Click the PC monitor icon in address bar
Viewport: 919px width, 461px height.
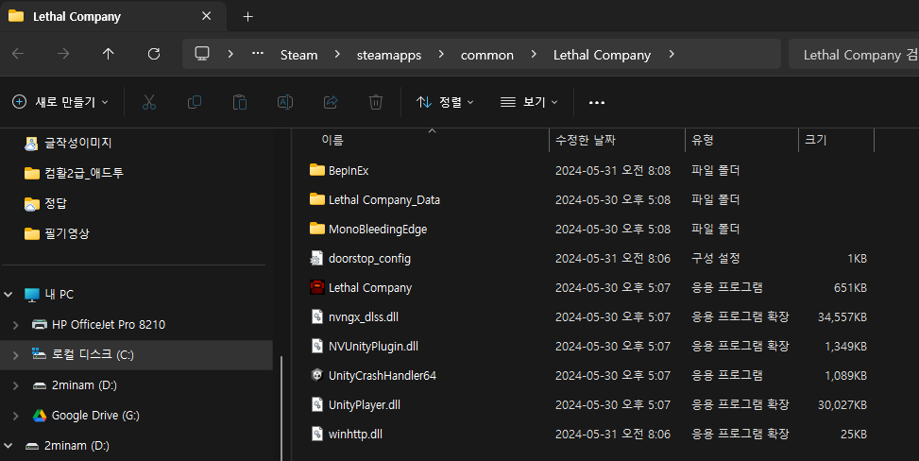[202, 54]
